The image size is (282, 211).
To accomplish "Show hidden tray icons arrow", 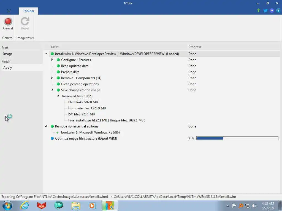I will coord(227,206).
